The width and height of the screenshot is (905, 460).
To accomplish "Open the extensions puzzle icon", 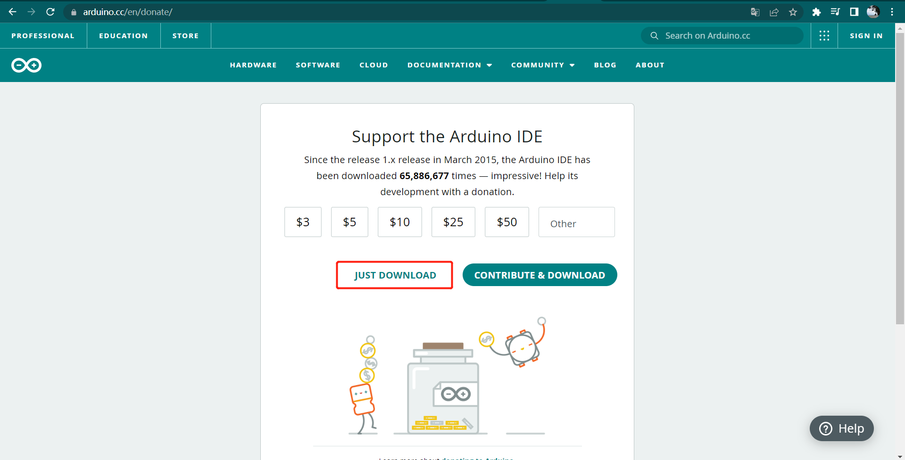I will pos(816,12).
